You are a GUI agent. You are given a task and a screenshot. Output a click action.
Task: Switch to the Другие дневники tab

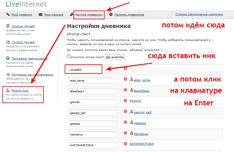(89, 14)
